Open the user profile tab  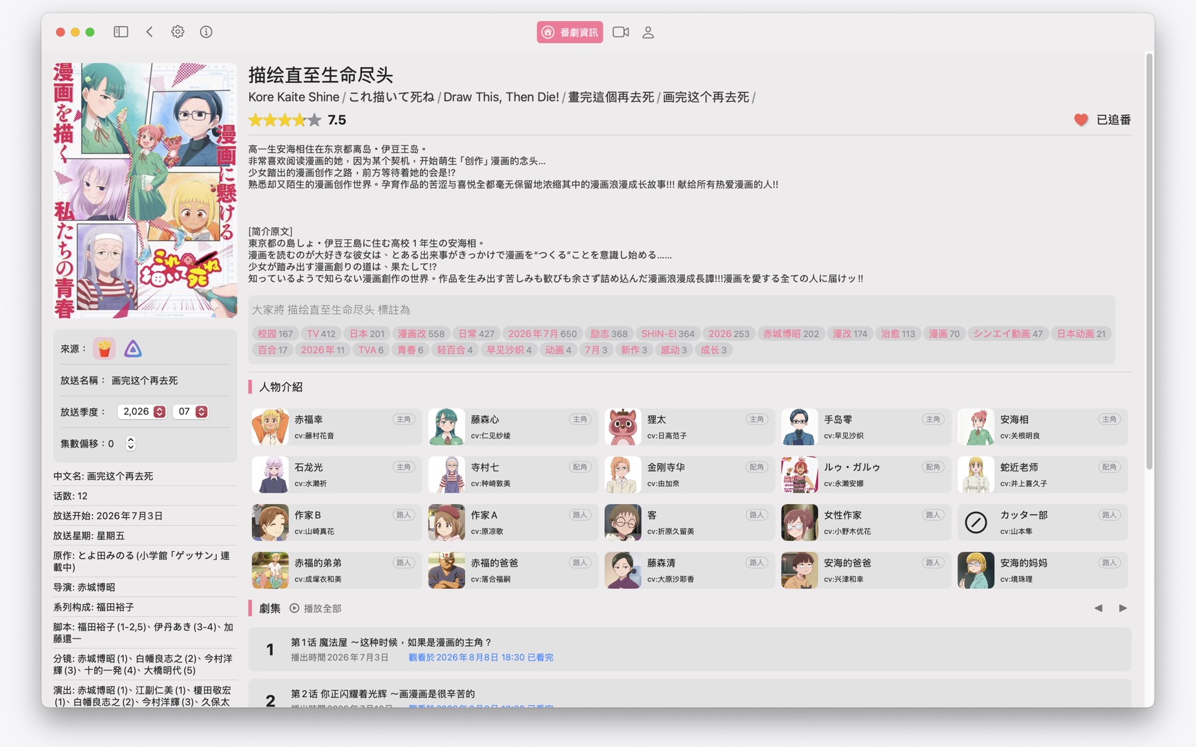[x=648, y=32]
